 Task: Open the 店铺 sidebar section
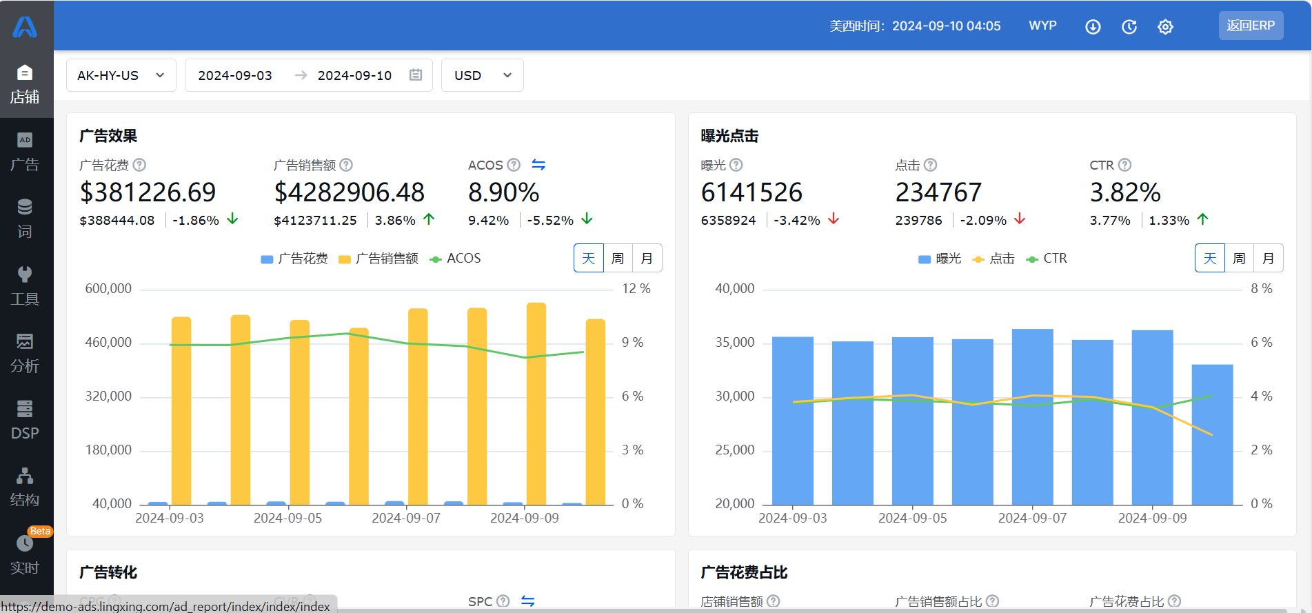click(x=26, y=85)
